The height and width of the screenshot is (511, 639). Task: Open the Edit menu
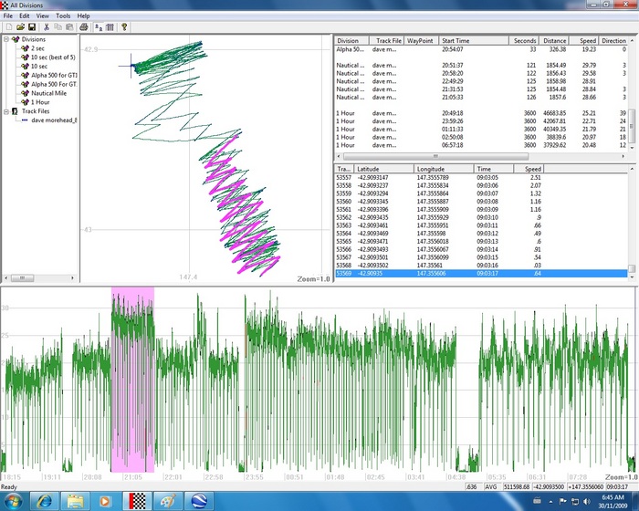[25, 16]
